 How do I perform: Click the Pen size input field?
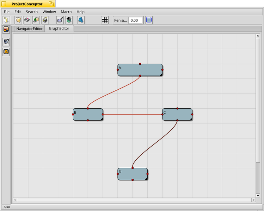click(x=135, y=20)
